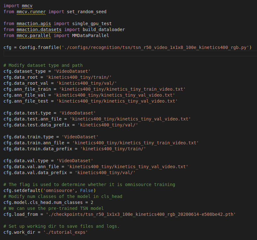Select the set_random_seed import name
This screenshot has width=257, height=240.
[x=87, y=12]
